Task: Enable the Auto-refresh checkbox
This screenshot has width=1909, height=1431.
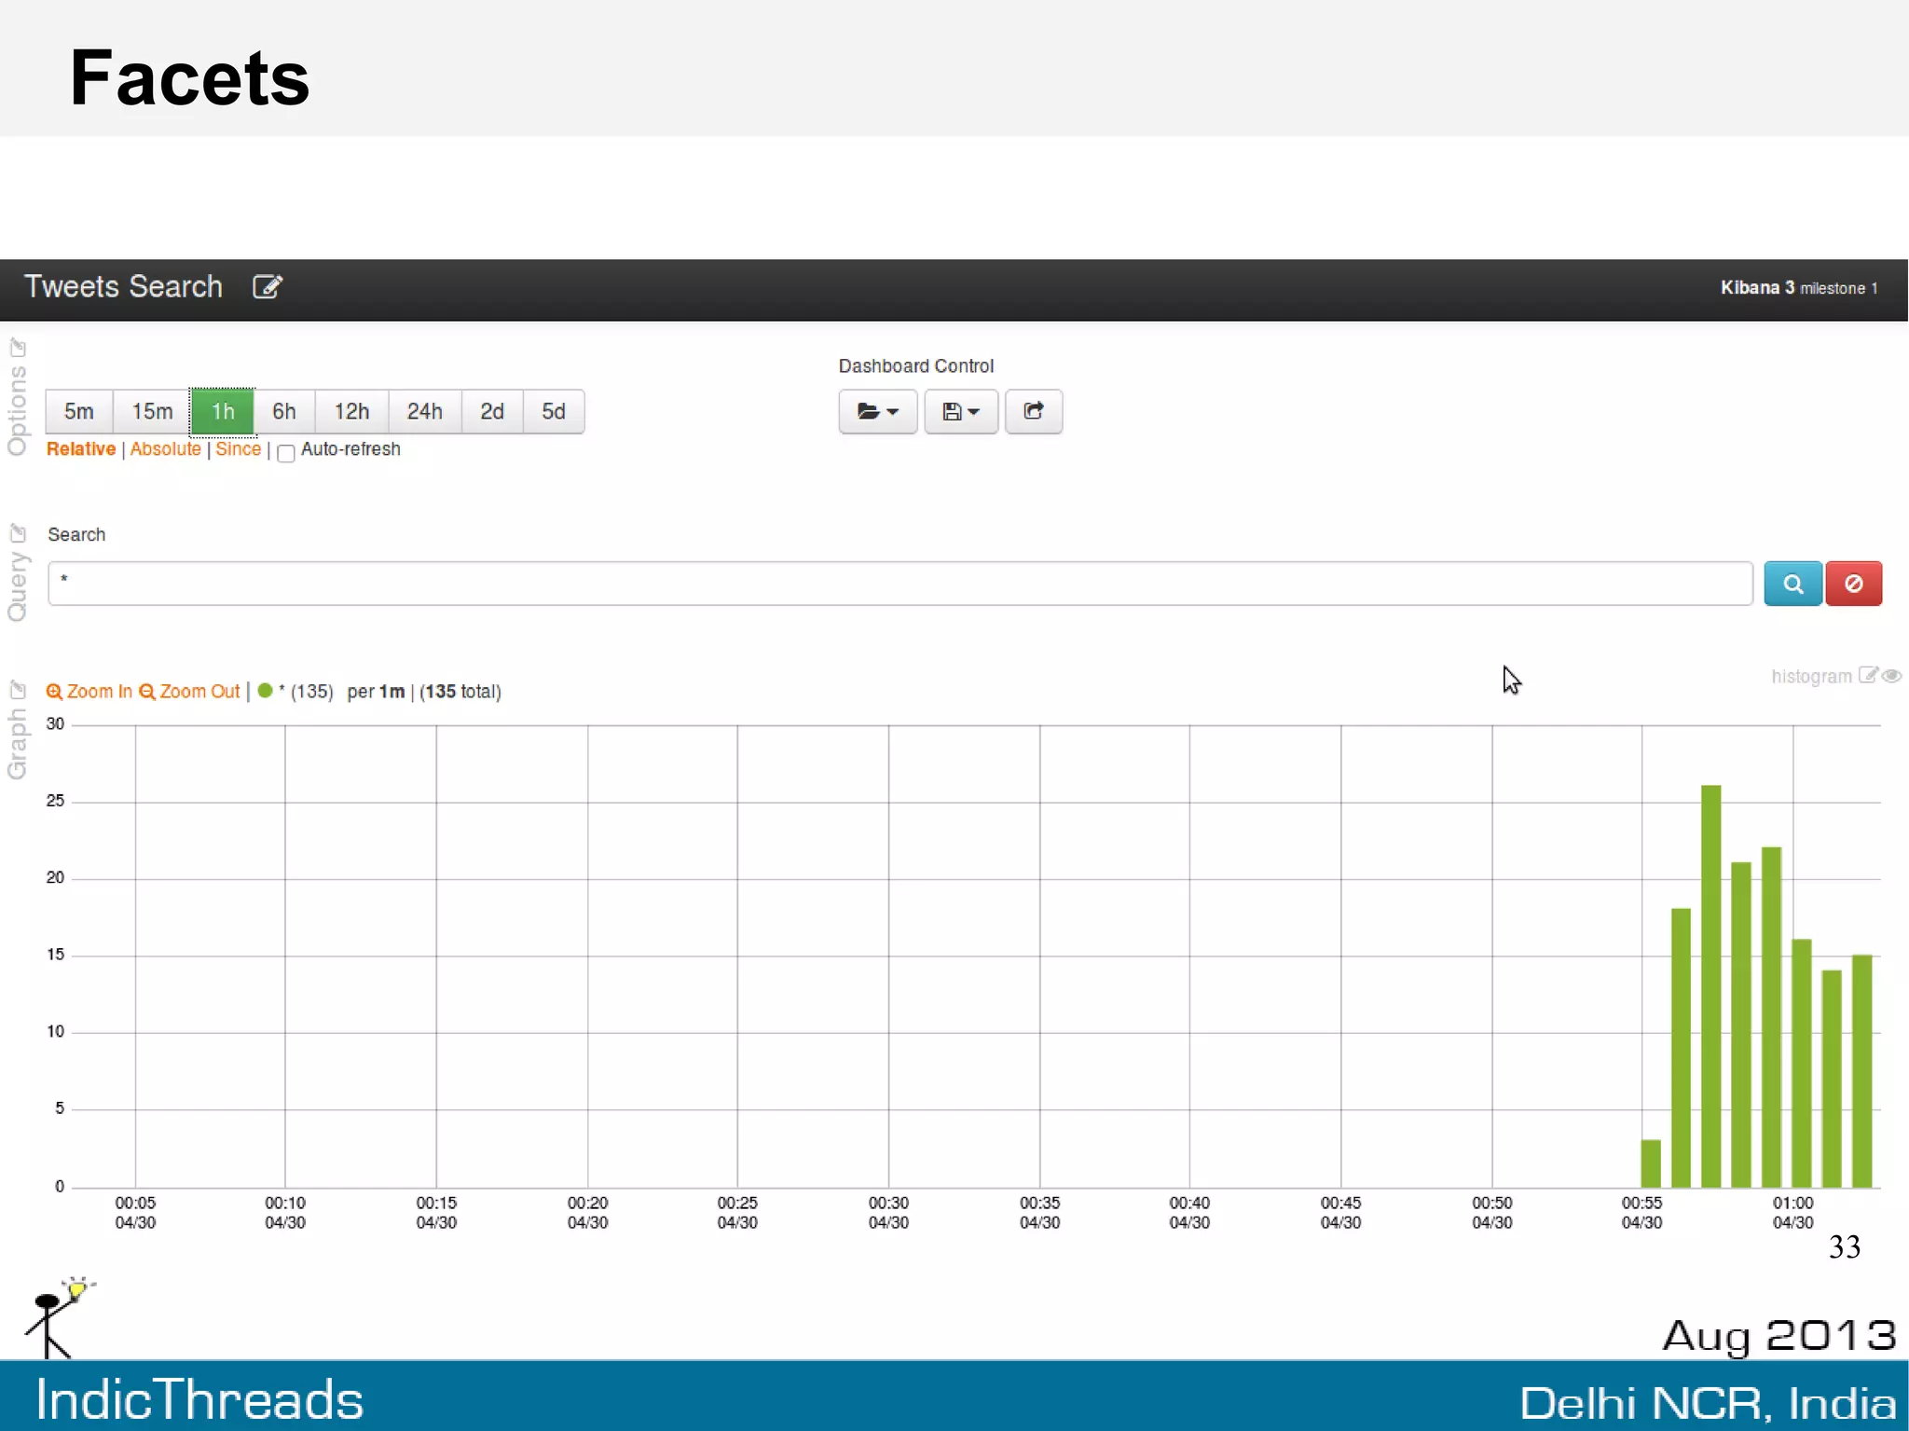Action: point(286,453)
